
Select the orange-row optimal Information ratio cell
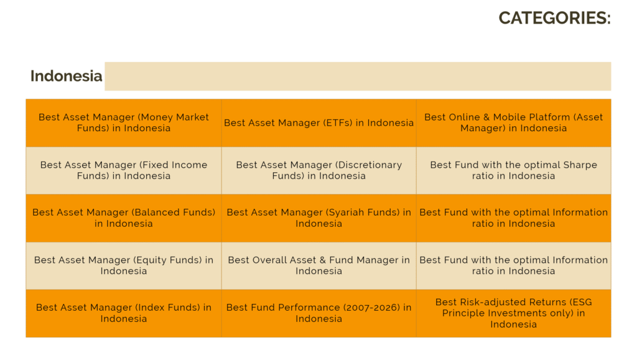click(513, 218)
